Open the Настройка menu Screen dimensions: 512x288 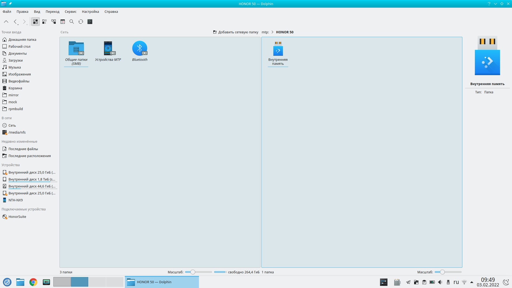click(x=90, y=11)
